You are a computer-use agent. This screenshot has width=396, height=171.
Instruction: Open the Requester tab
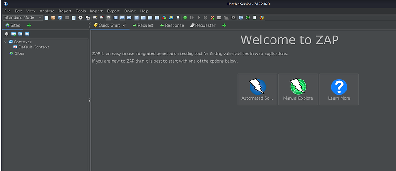coord(203,25)
